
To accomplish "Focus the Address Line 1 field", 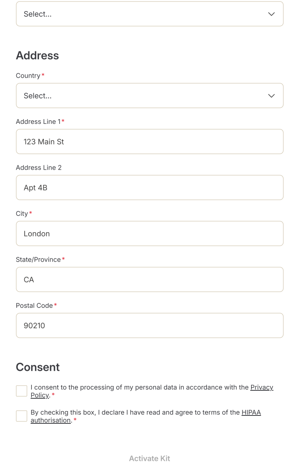I will pos(150,142).
